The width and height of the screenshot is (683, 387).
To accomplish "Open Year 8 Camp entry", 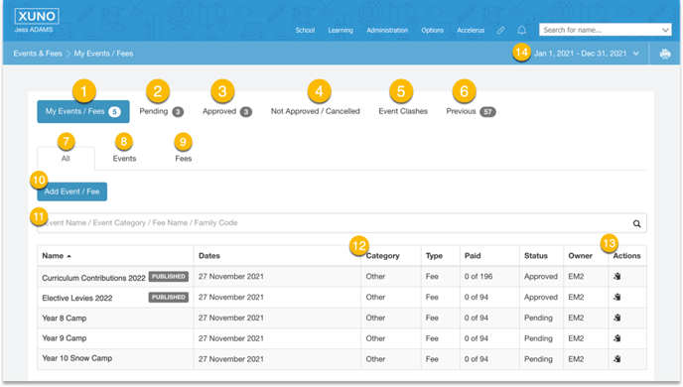I will (x=64, y=319).
